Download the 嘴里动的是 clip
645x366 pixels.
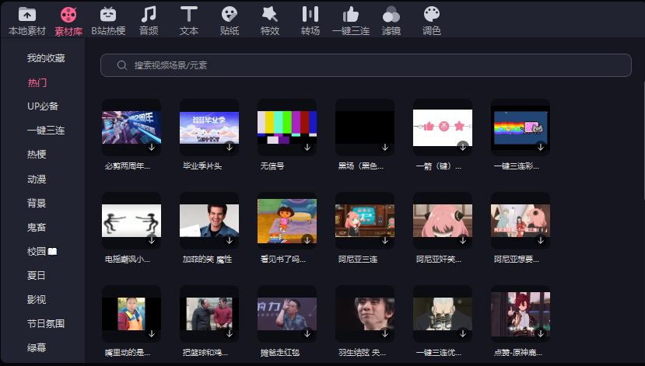152,333
